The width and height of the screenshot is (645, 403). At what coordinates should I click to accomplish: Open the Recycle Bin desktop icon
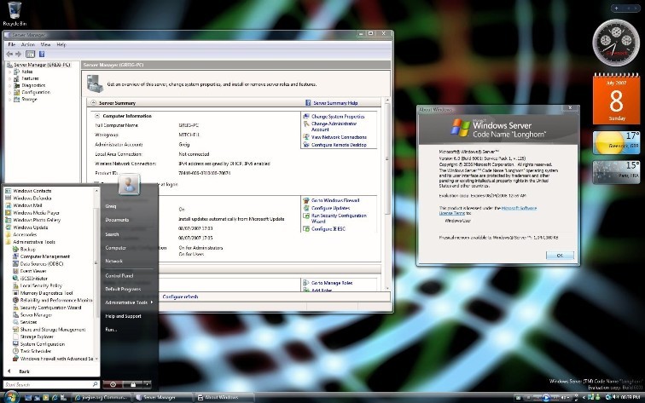tap(15, 14)
